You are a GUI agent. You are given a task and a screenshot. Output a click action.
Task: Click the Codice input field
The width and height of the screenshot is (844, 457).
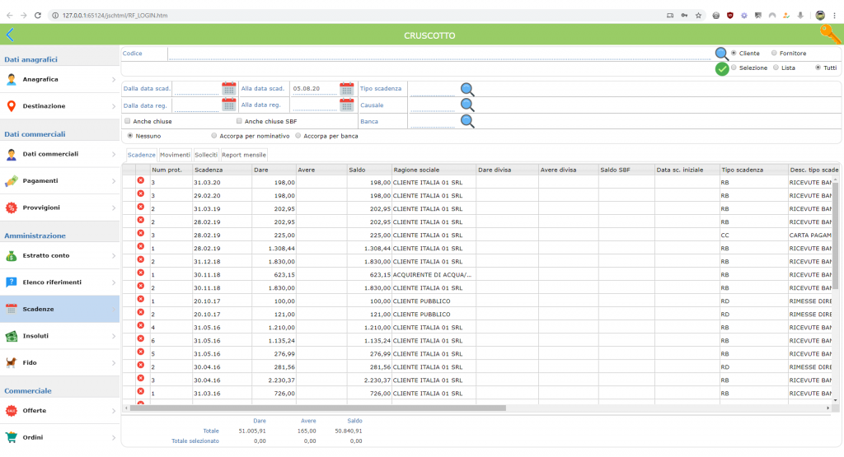[x=439, y=54]
